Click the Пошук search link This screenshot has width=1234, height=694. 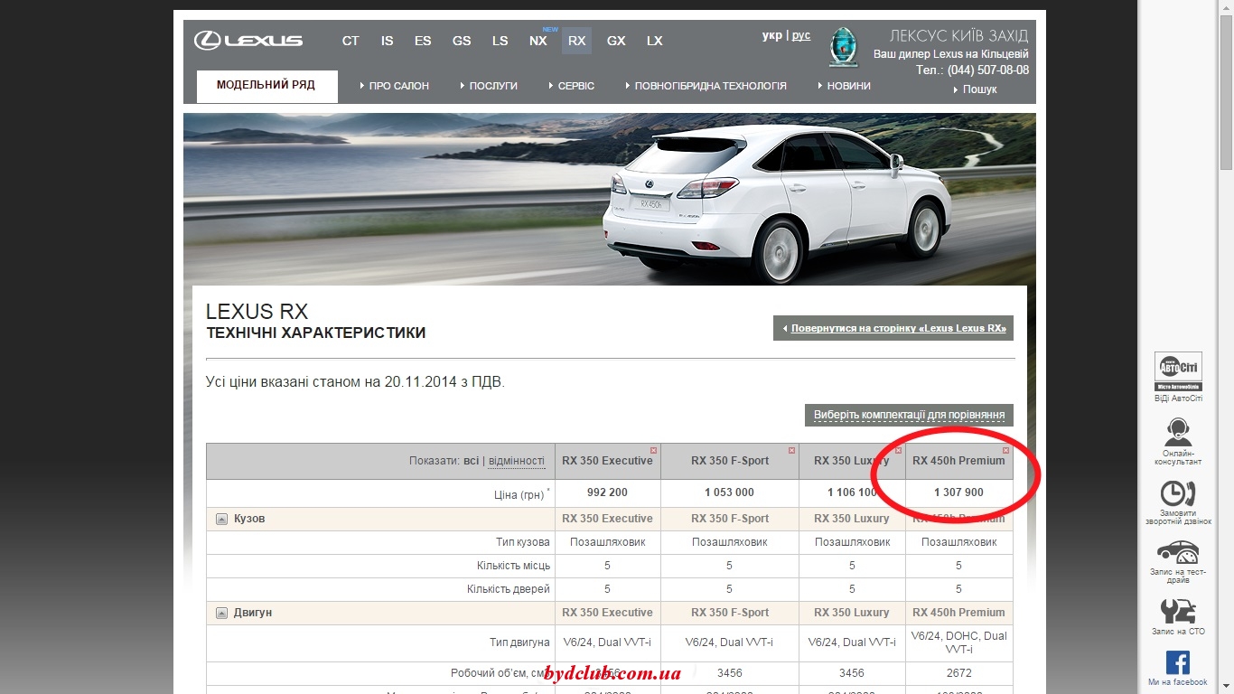pyautogui.click(x=979, y=89)
